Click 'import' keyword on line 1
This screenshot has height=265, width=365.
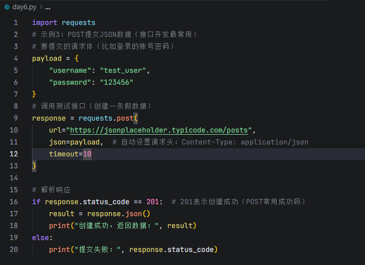(44, 23)
